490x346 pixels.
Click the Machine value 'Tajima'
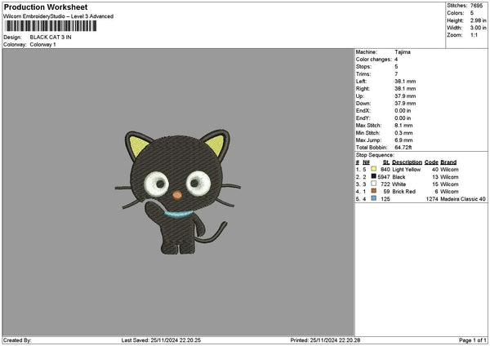403,52
